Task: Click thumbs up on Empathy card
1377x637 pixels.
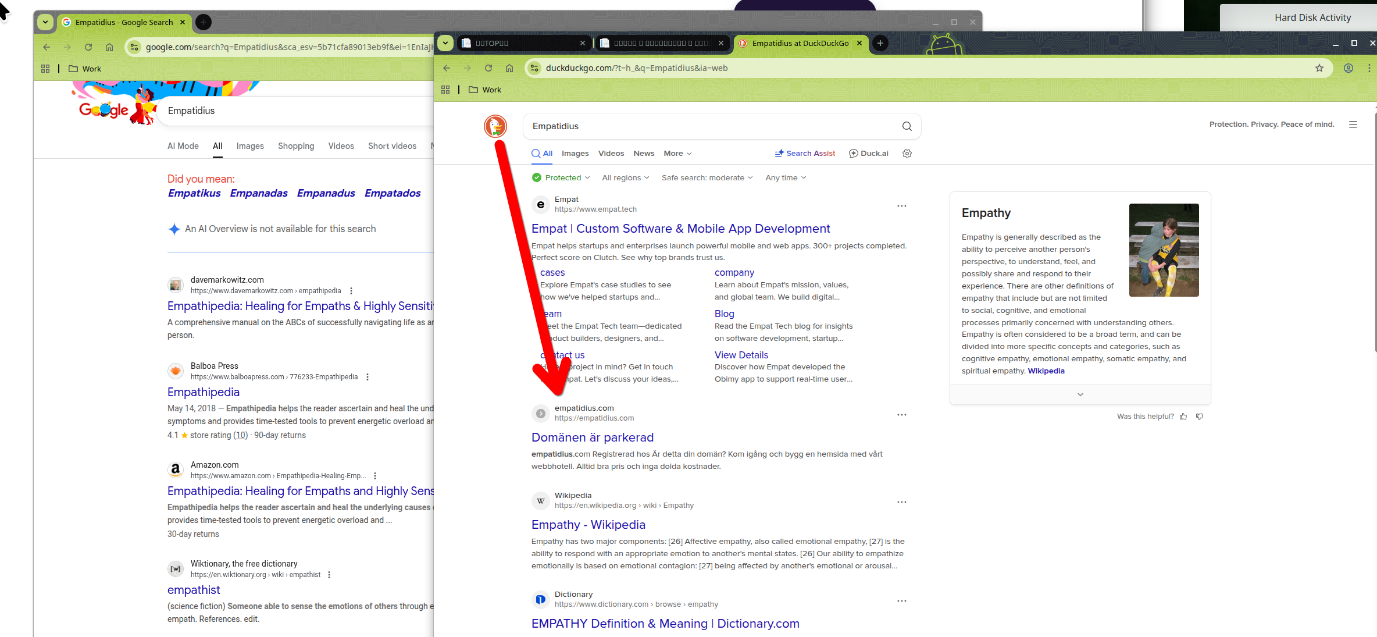Action: [x=1183, y=417]
